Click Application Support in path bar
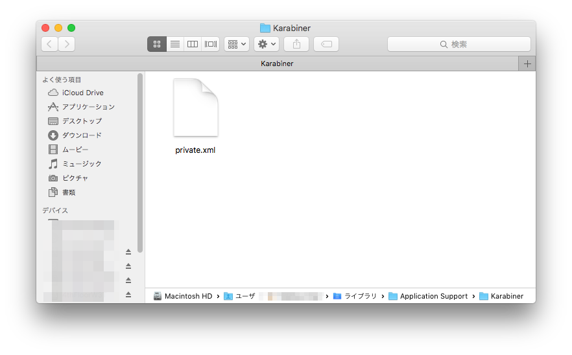The height and width of the screenshot is (355, 572). click(x=433, y=296)
